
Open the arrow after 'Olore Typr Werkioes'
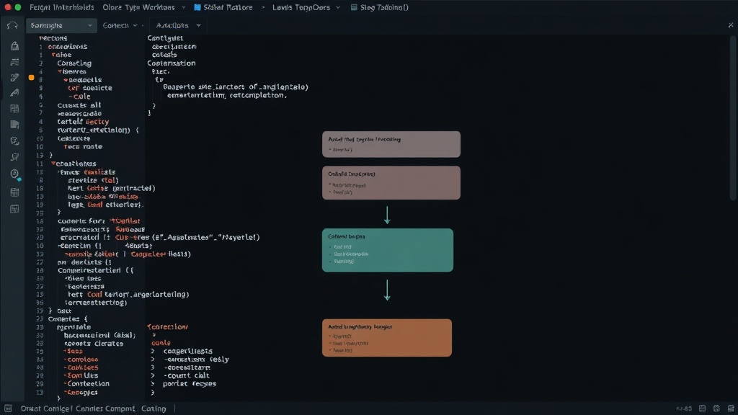point(184,7)
